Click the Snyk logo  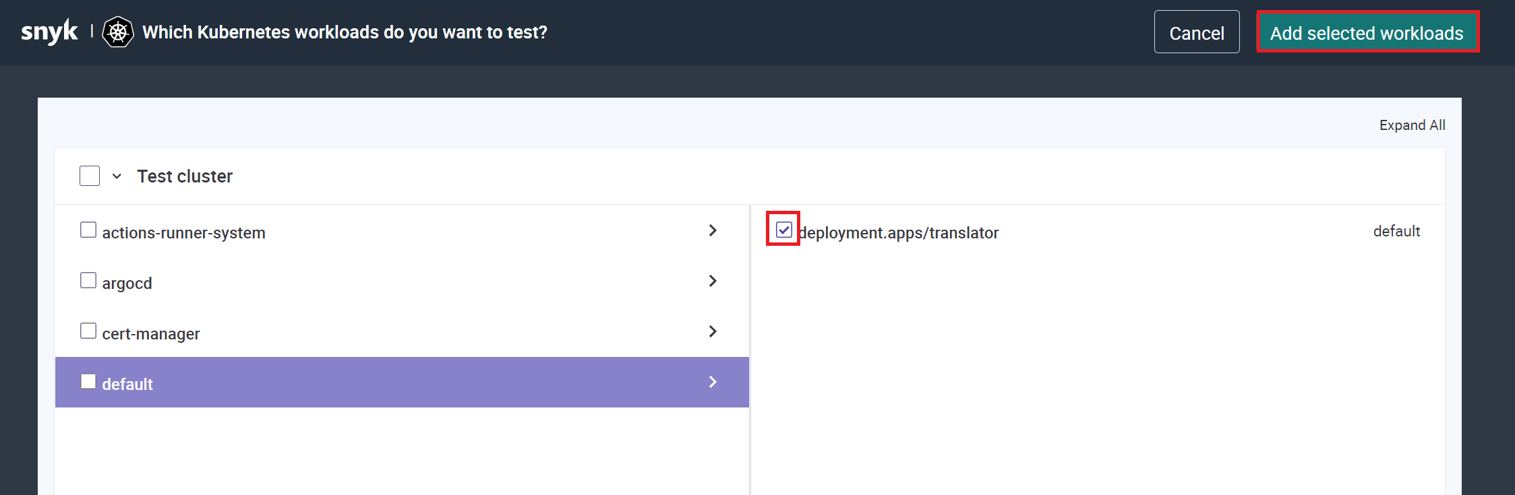pos(49,32)
